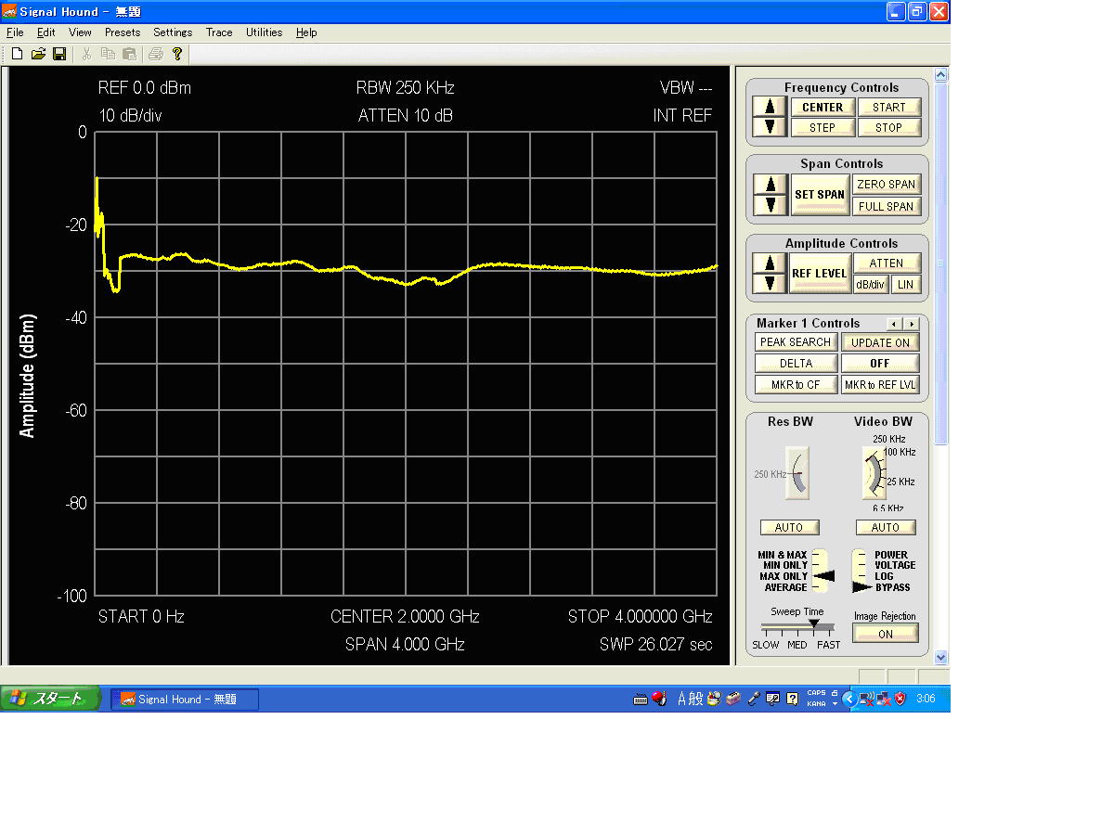Screen dimensions: 1114x835
Task: Click the control panel scrollbar up arrow
Action: (x=941, y=75)
